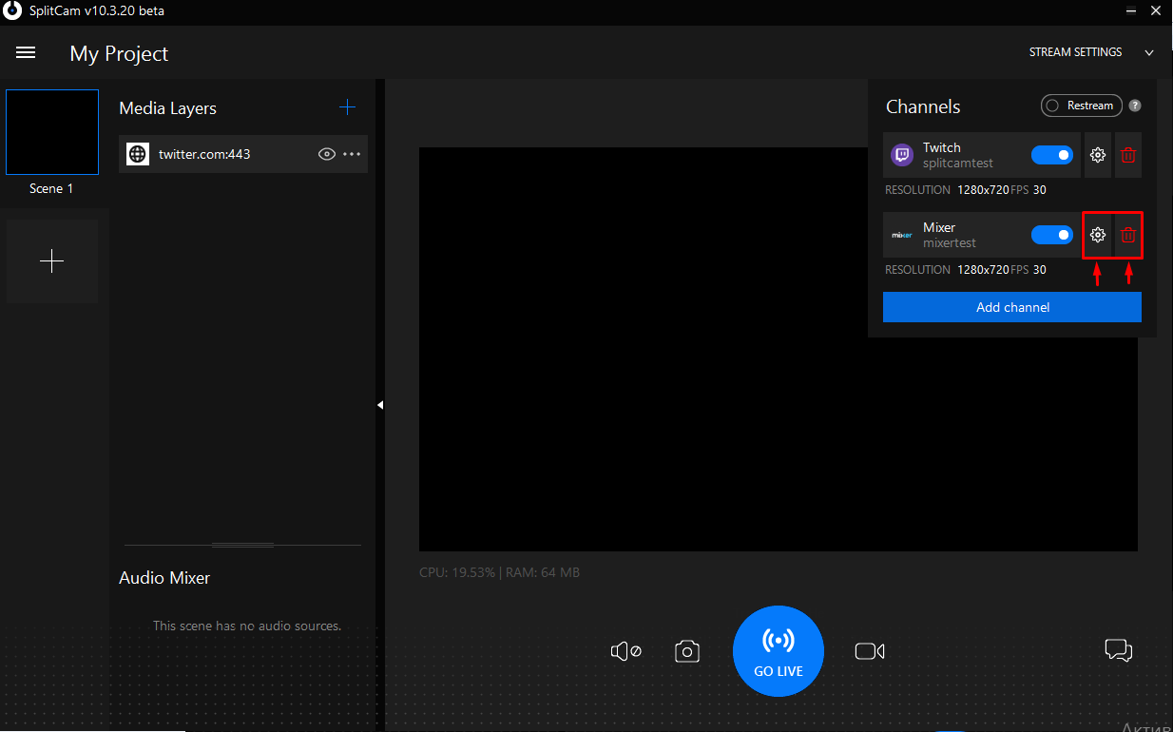The width and height of the screenshot is (1173, 732).
Task: Add a new media layer with plus
Action: coord(348,106)
